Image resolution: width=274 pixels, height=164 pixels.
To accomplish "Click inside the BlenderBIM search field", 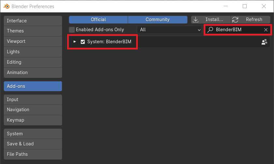I will pos(238,30).
